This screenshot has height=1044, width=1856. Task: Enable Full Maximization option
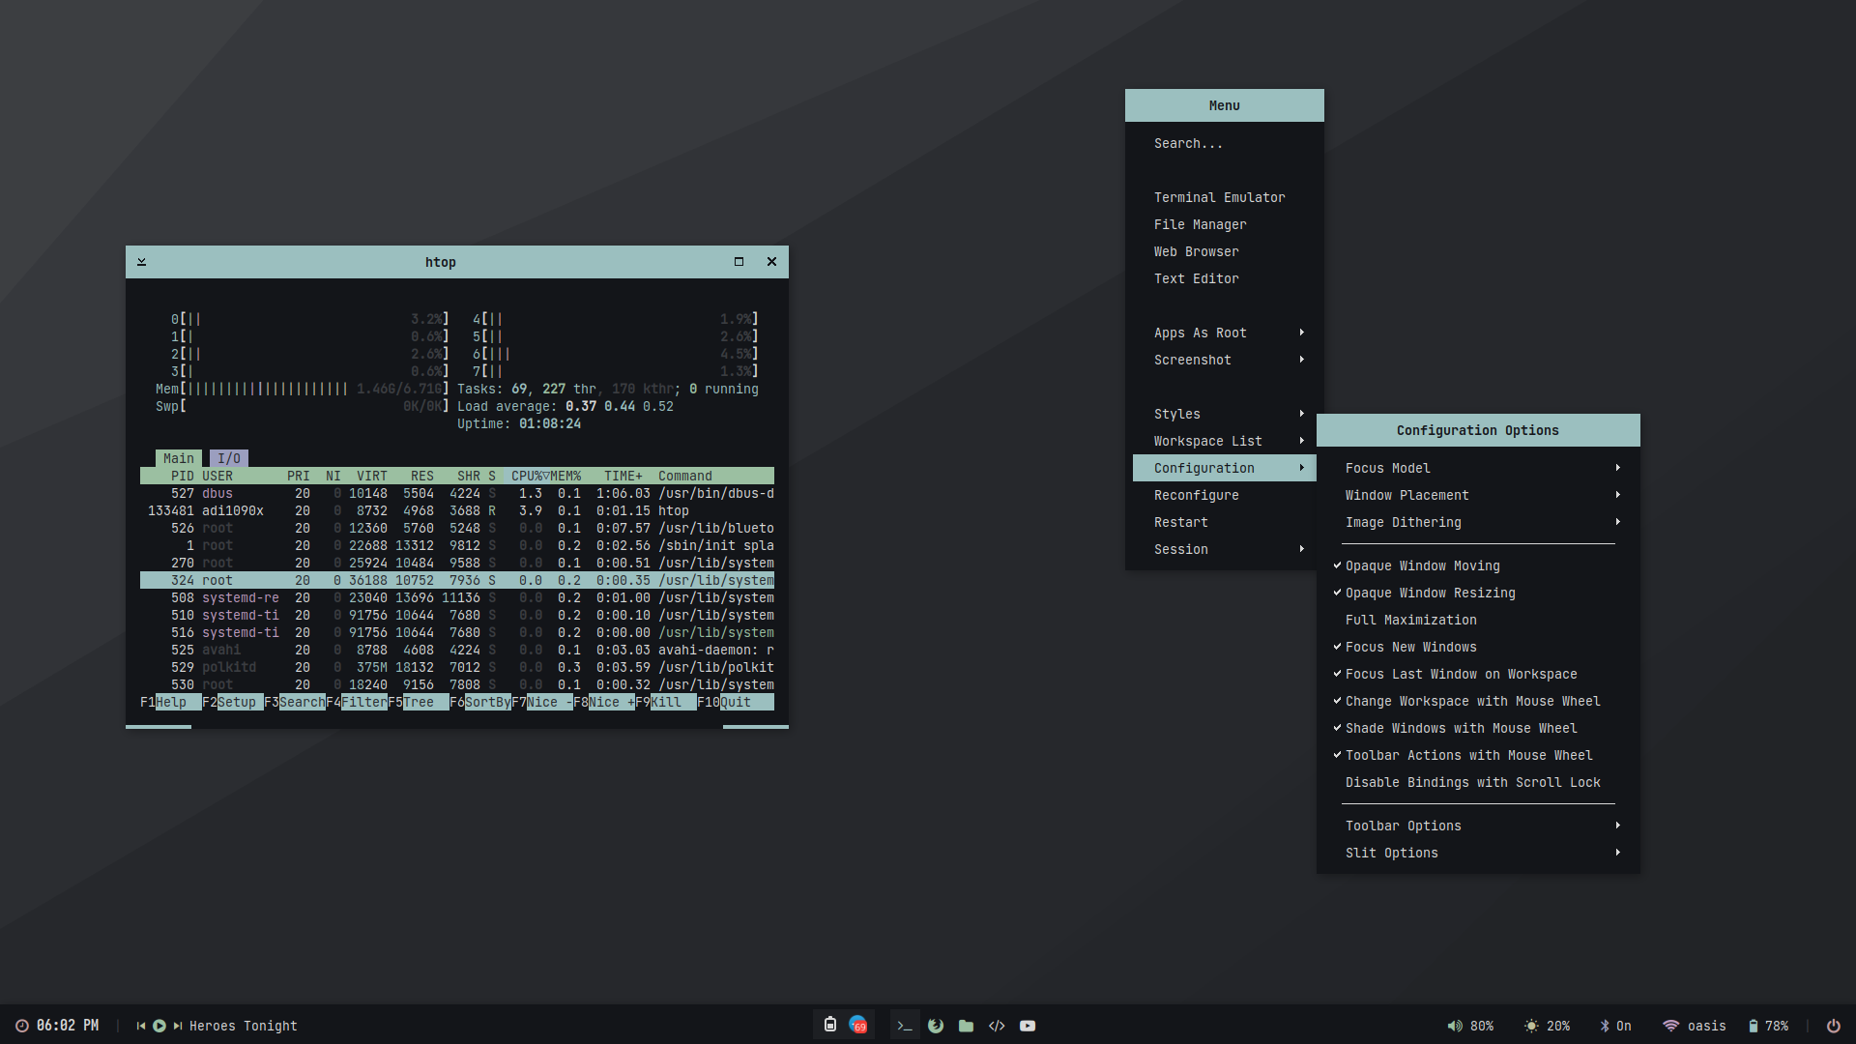1410,620
